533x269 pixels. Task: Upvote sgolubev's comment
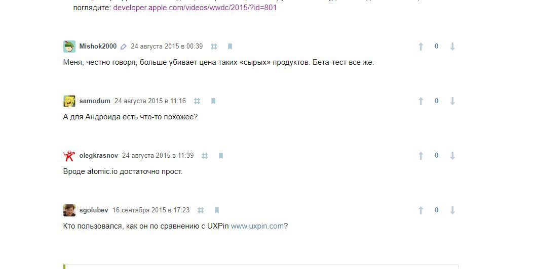(421, 210)
